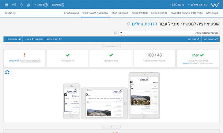
Task: Click the copy icon beside the page title
Action: [129, 24]
